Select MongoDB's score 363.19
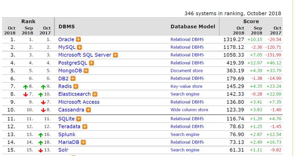 point(235,70)
